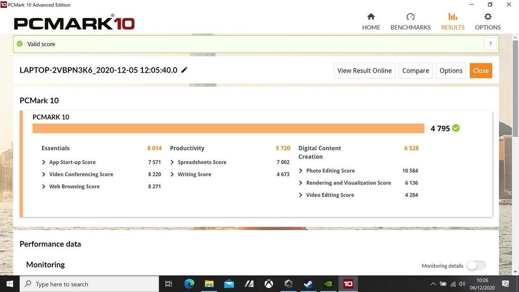Open the HOME tab
This screenshot has width=519, height=292.
pos(371,22)
